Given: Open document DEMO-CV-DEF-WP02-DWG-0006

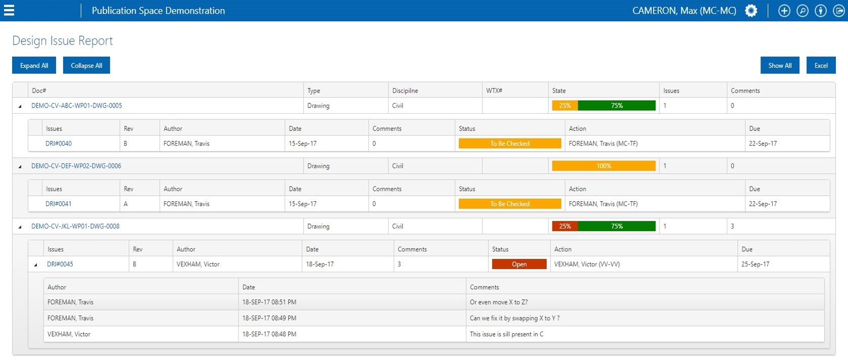Looking at the screenshot, I should [x=76, y=166].
